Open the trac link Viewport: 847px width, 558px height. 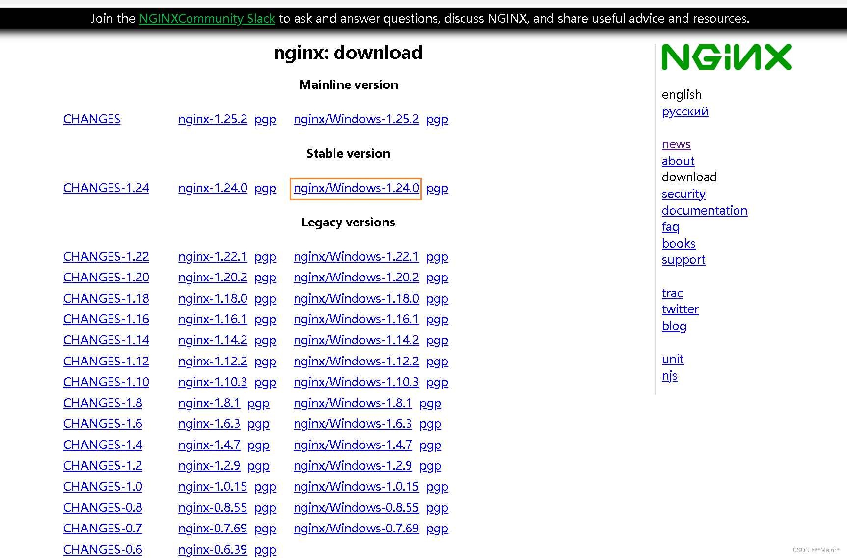(672, 293)
